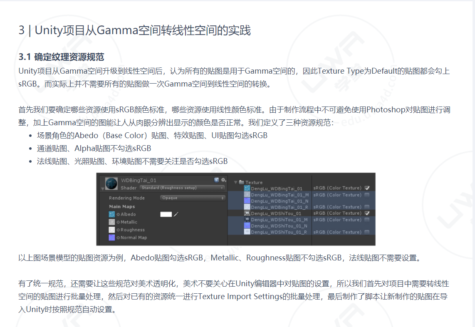
Task: Collapse the Texture folder arrow
Action: (x=236, y=183)
